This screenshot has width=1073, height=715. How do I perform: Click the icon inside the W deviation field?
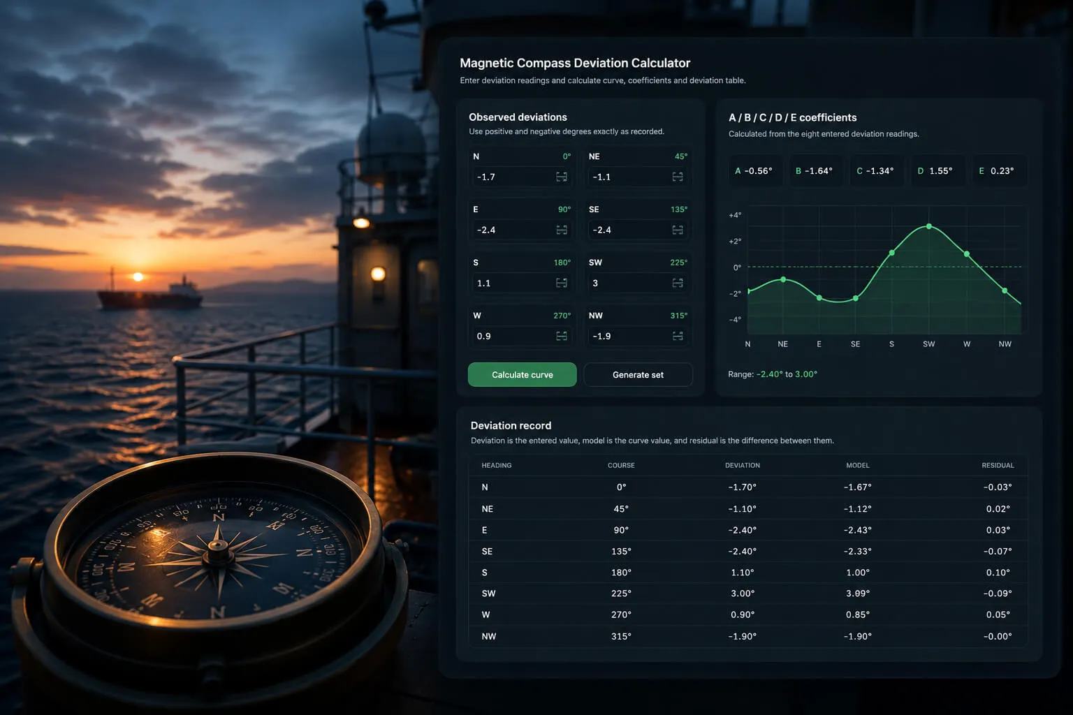(x=562, y=336)
